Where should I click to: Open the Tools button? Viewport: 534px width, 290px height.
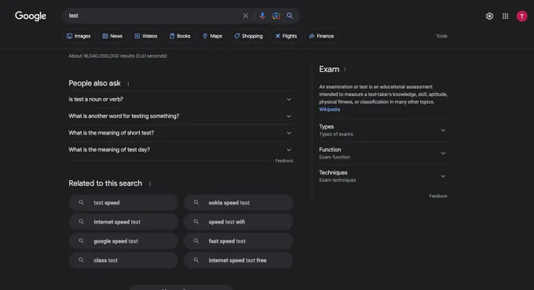[441, 36]
